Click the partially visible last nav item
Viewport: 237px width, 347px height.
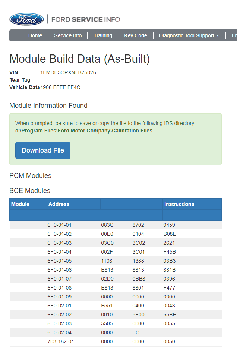tap(234, 35)
